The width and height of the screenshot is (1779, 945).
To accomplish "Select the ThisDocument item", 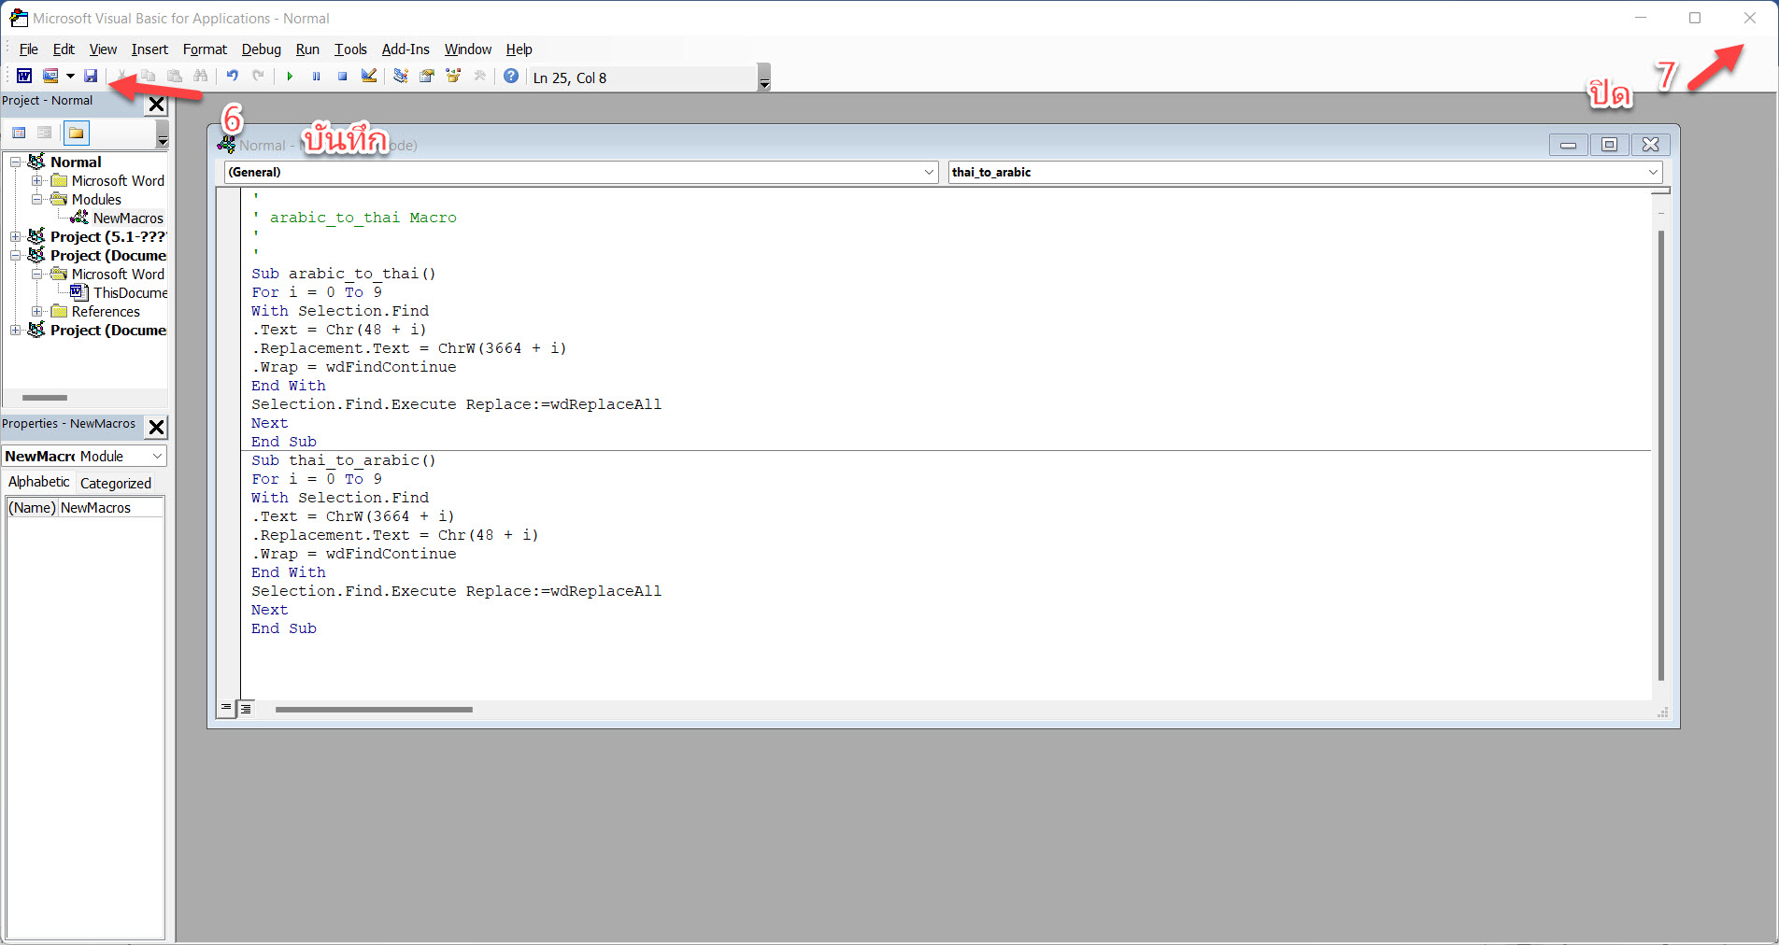I will coord(130,292).
